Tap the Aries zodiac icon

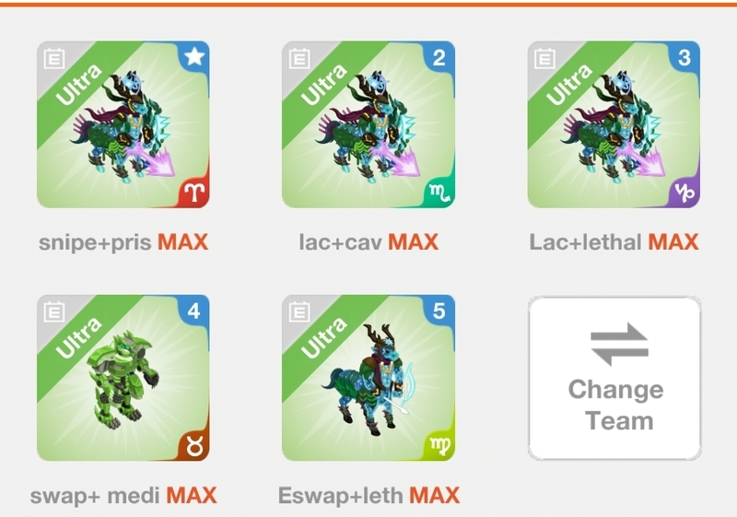point(195,193)
